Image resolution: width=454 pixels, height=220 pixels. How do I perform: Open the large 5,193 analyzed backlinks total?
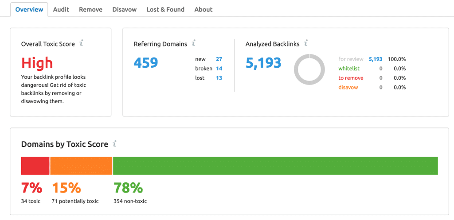(263, 63)
